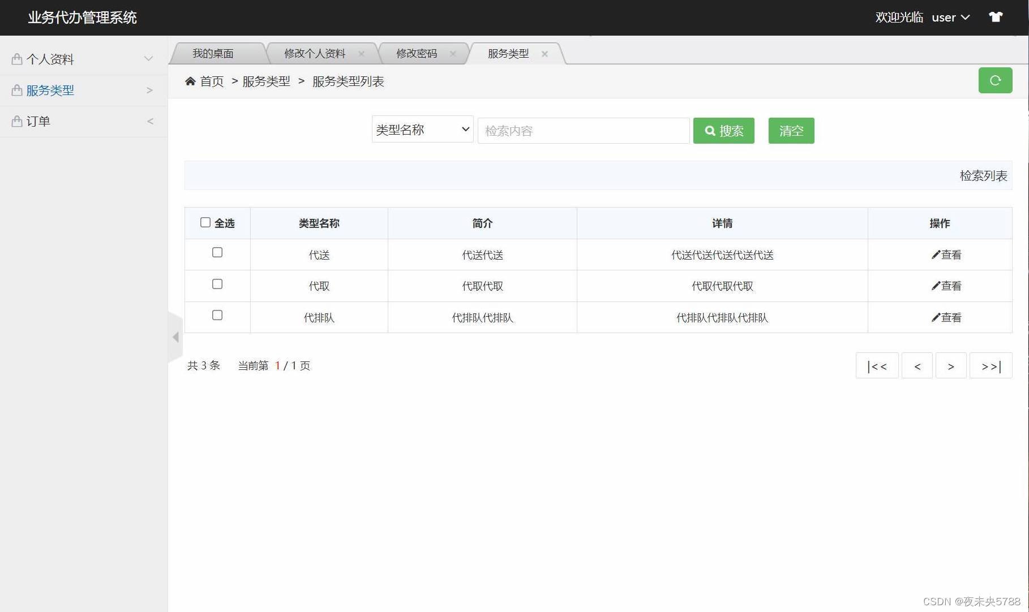This screenshot has height=612, width=1029.
Task: Click the home icon in breadcrumb
Action: [x=190, y=81]
